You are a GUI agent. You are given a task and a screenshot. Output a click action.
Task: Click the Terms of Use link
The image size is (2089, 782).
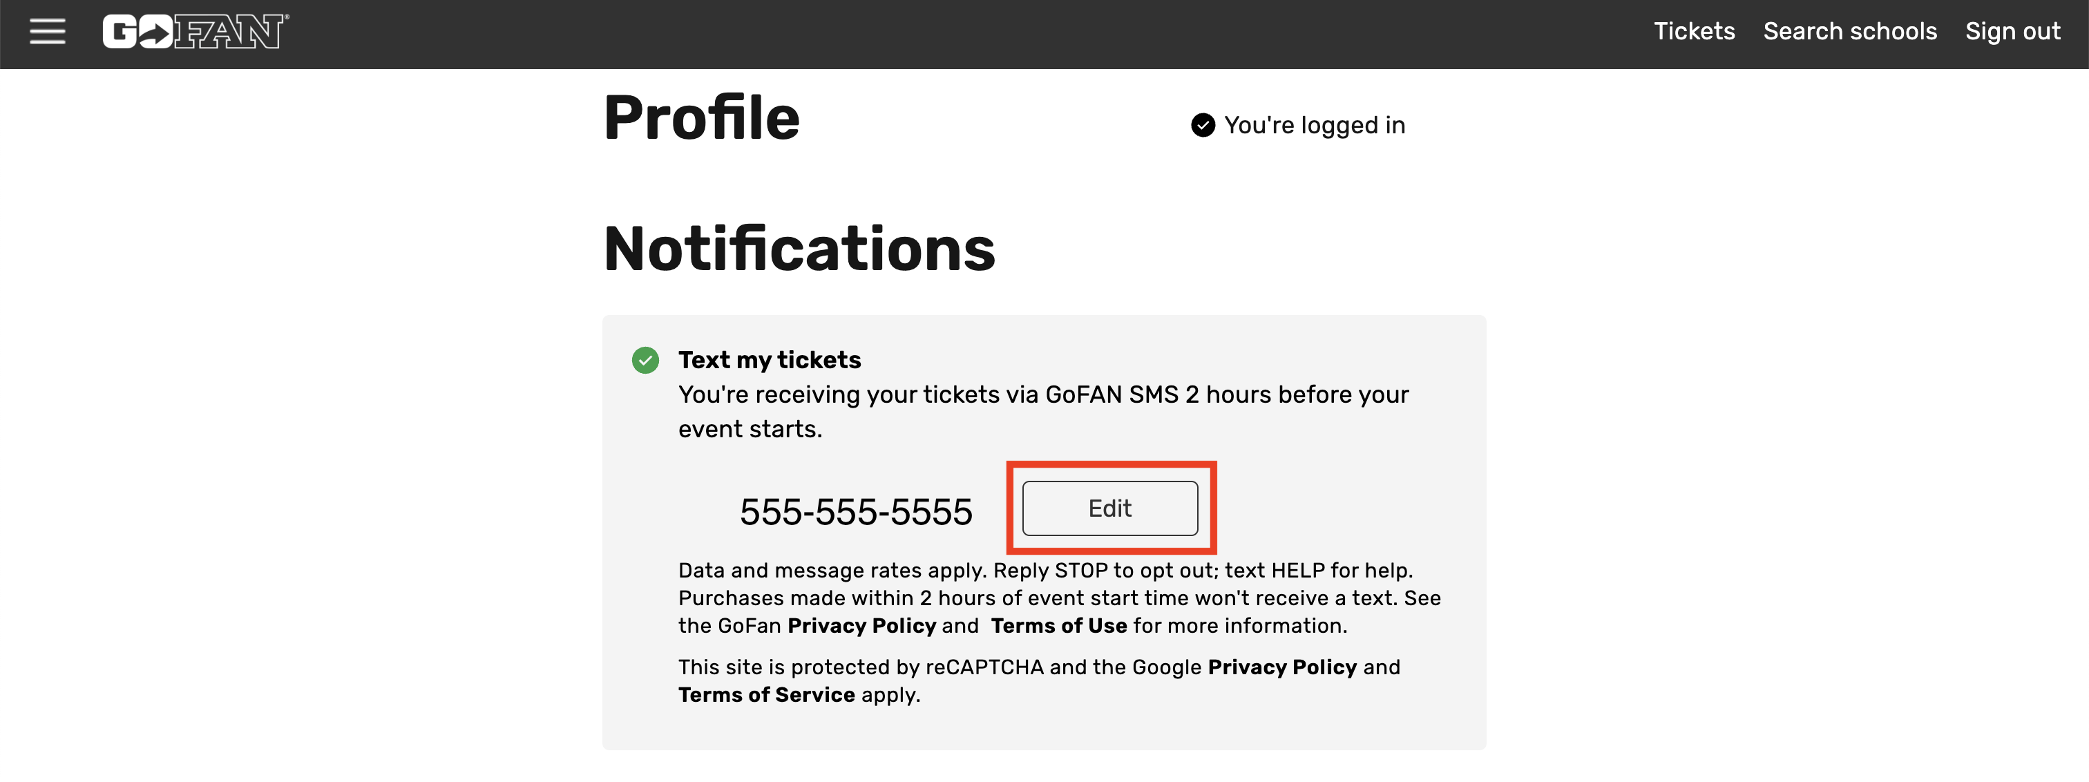click(x=1058, y=625)
